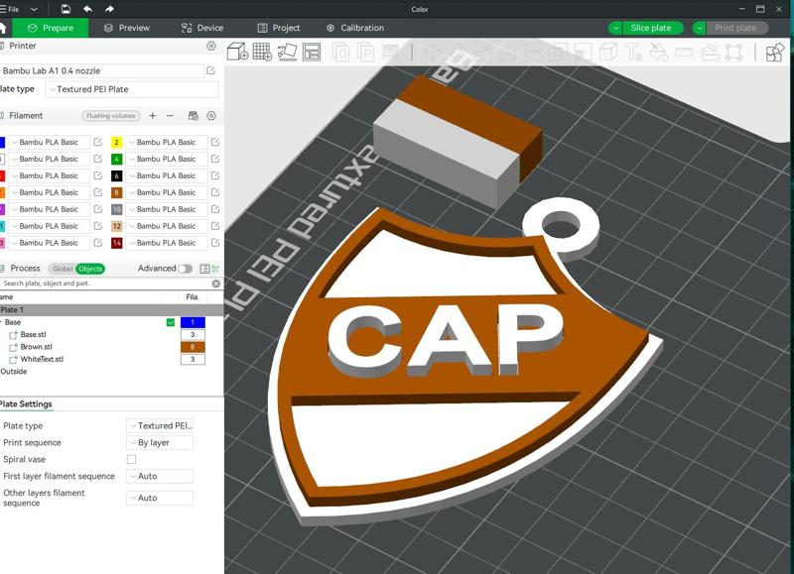794x574 pixels.
Task: Click the Save project disk icon
Action: (x=66, y=9)
